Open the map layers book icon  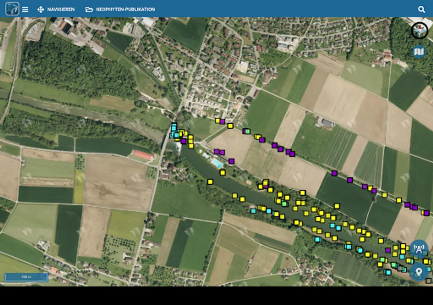pos(419,52)
